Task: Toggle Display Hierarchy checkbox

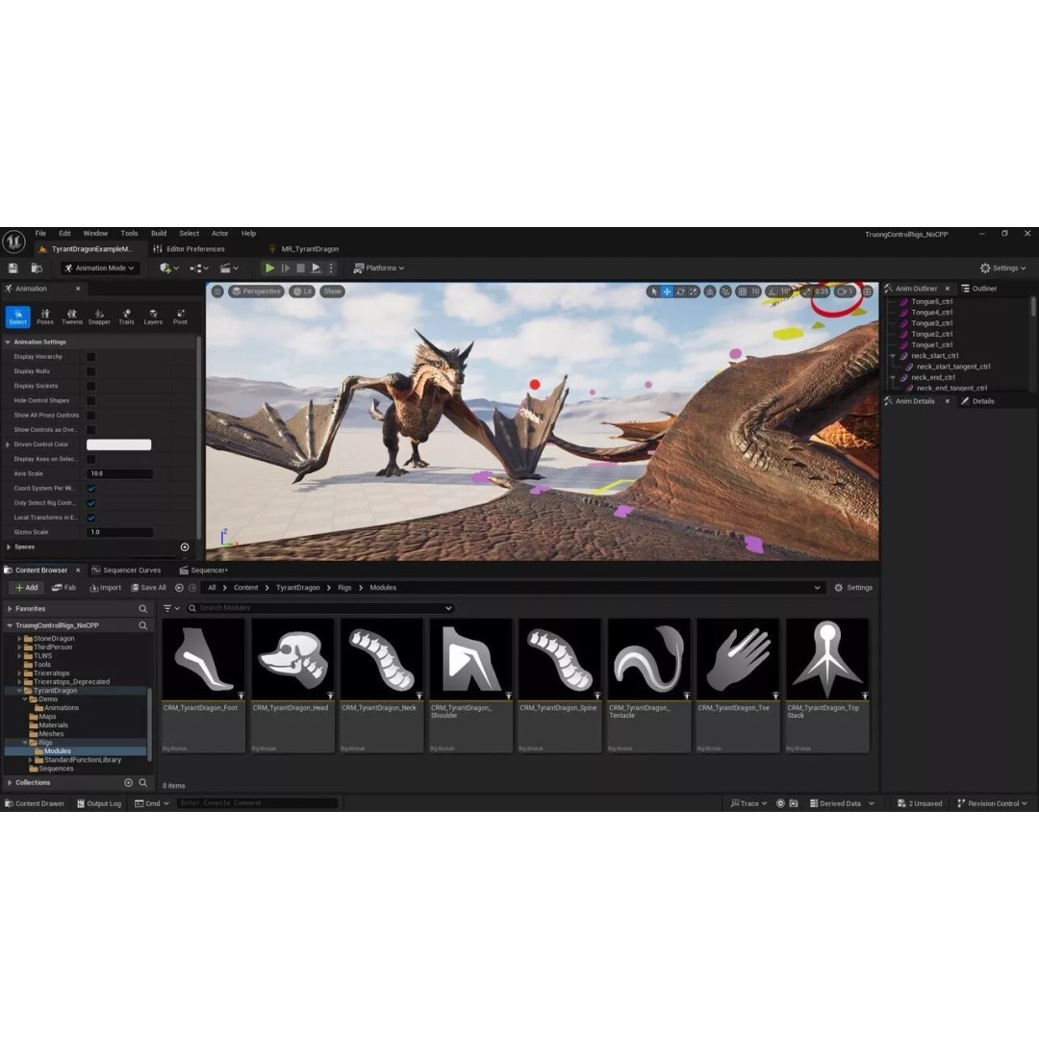Action: [x=90, y=357]
